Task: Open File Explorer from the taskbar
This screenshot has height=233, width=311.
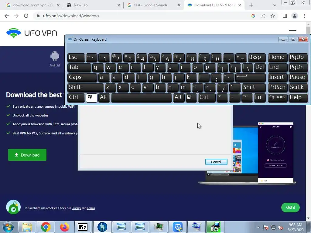Action: click(x=27, y=227)
